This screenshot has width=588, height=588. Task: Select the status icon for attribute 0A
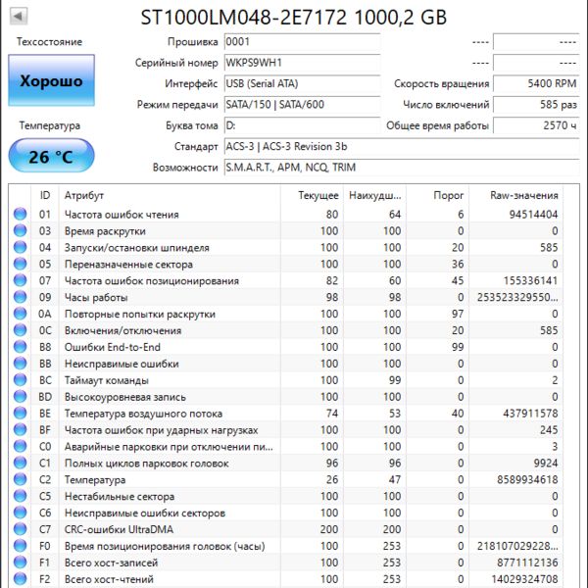[x=20, y=314]
